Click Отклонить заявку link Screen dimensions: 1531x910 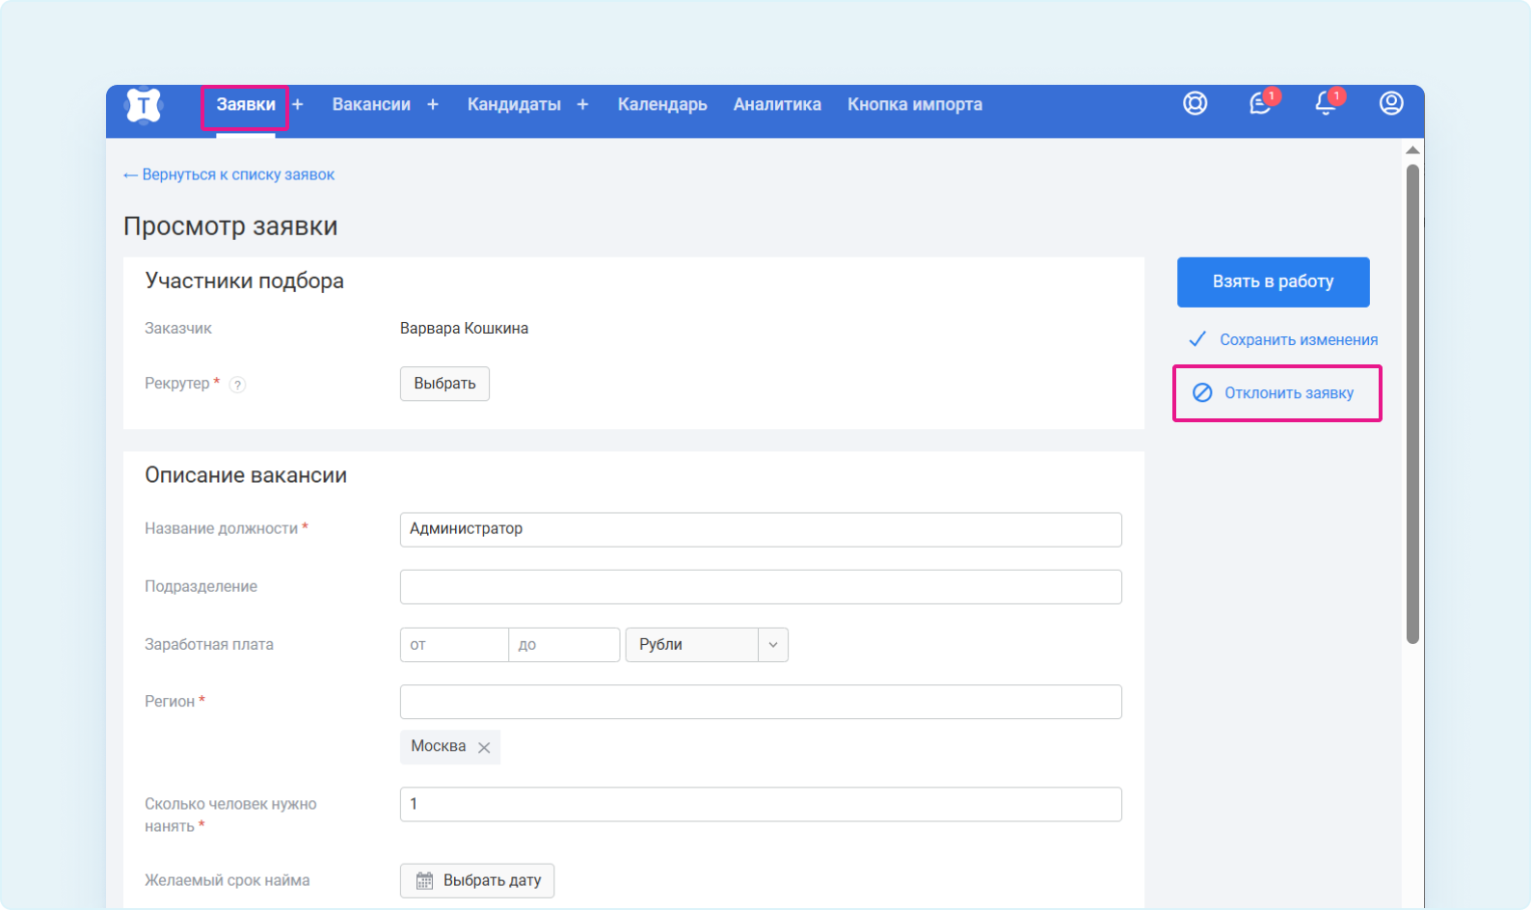pyautogui.click(x=1288, y=392)
